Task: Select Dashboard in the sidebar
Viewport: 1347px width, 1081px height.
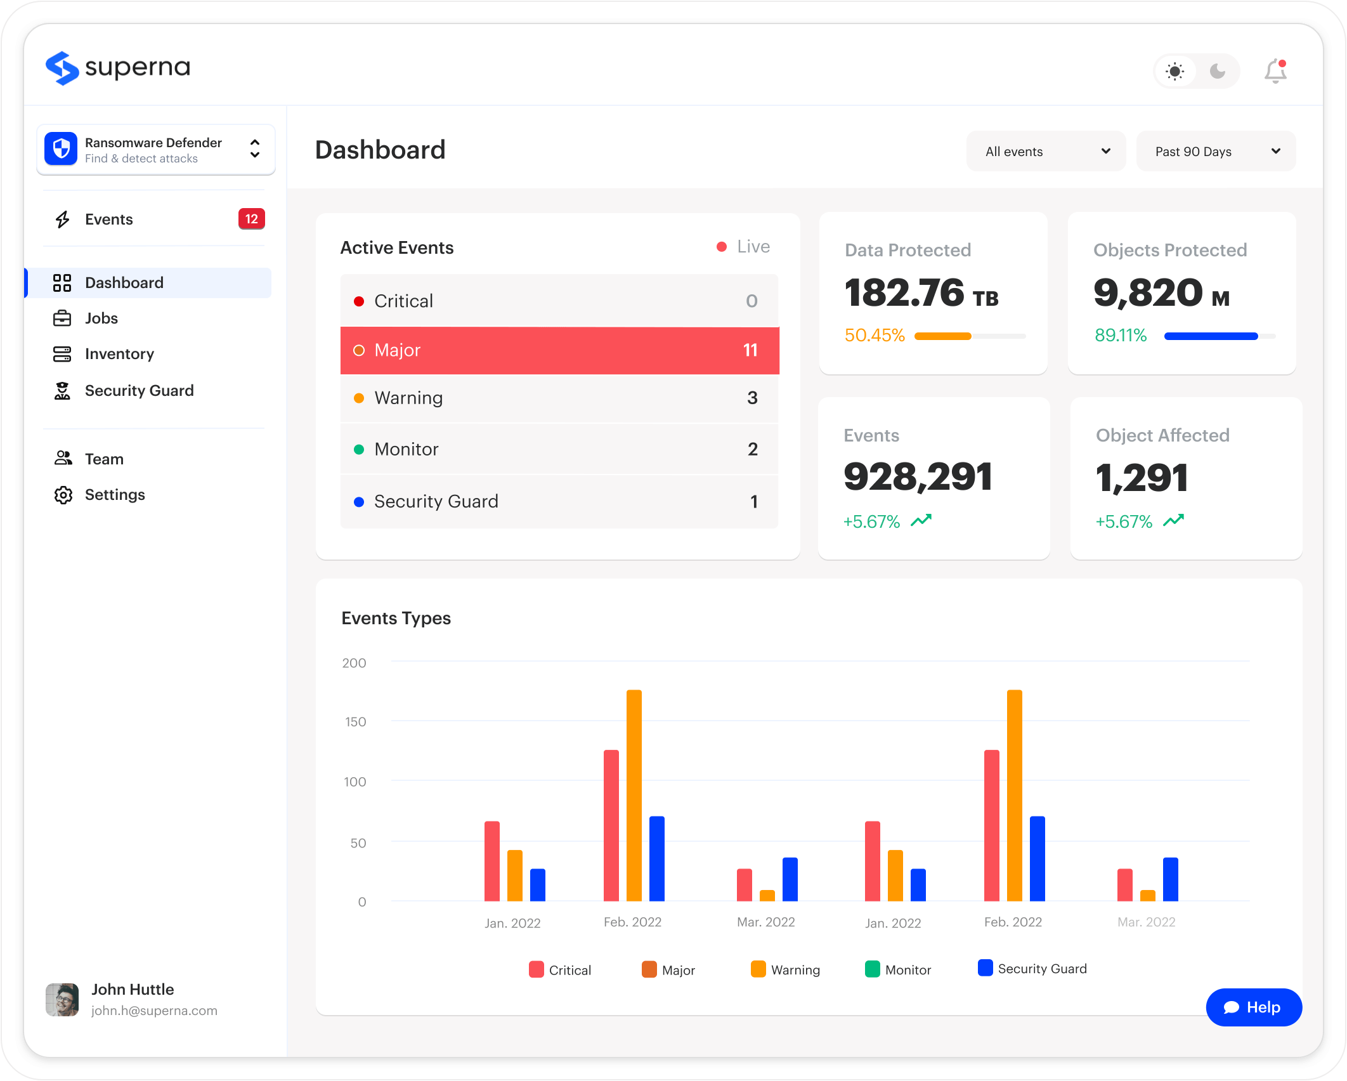Action: coord(148,283)
